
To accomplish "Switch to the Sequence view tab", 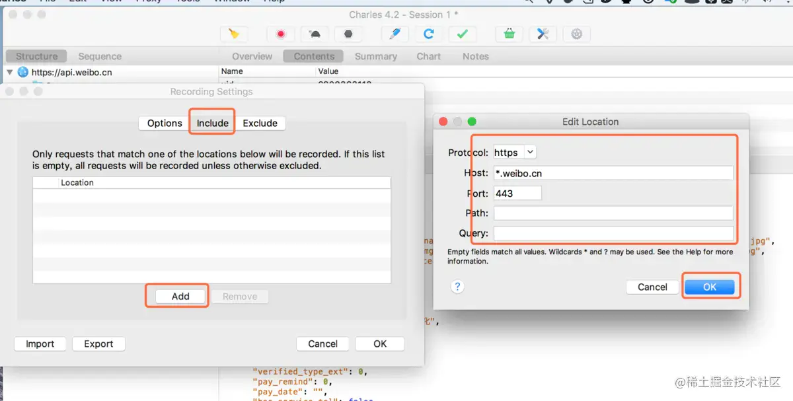I will click(100, 56).
